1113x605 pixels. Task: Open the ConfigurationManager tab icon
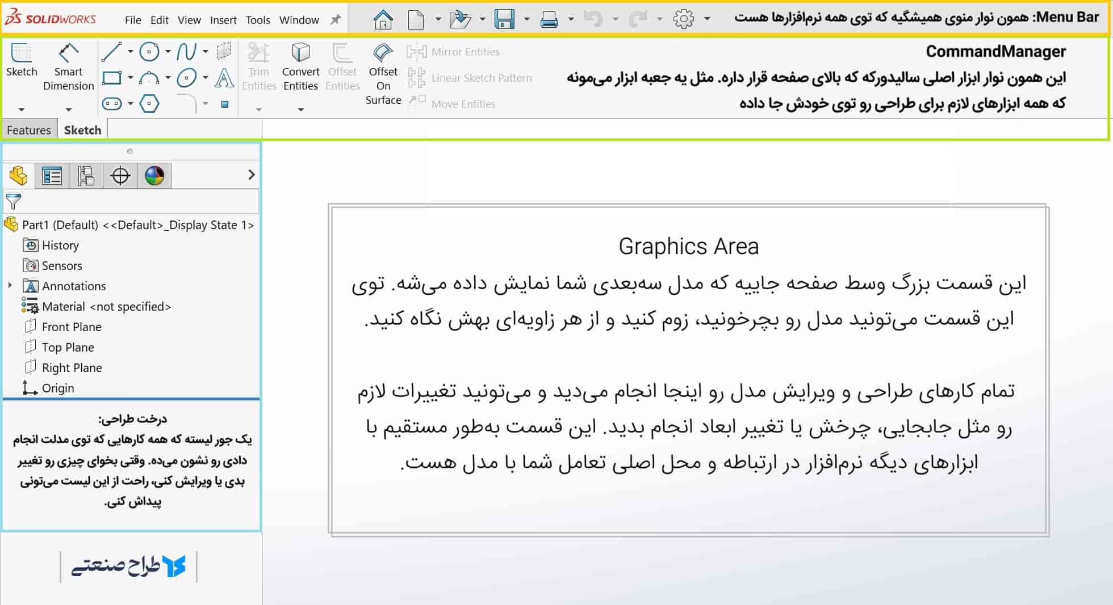tap(86, 176)
